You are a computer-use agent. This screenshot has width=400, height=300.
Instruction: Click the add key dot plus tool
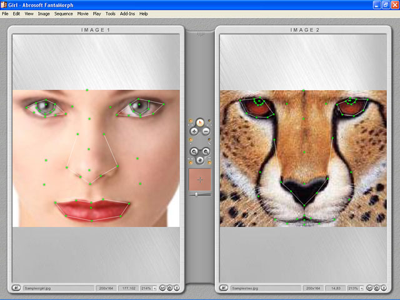tap(194, 132)
